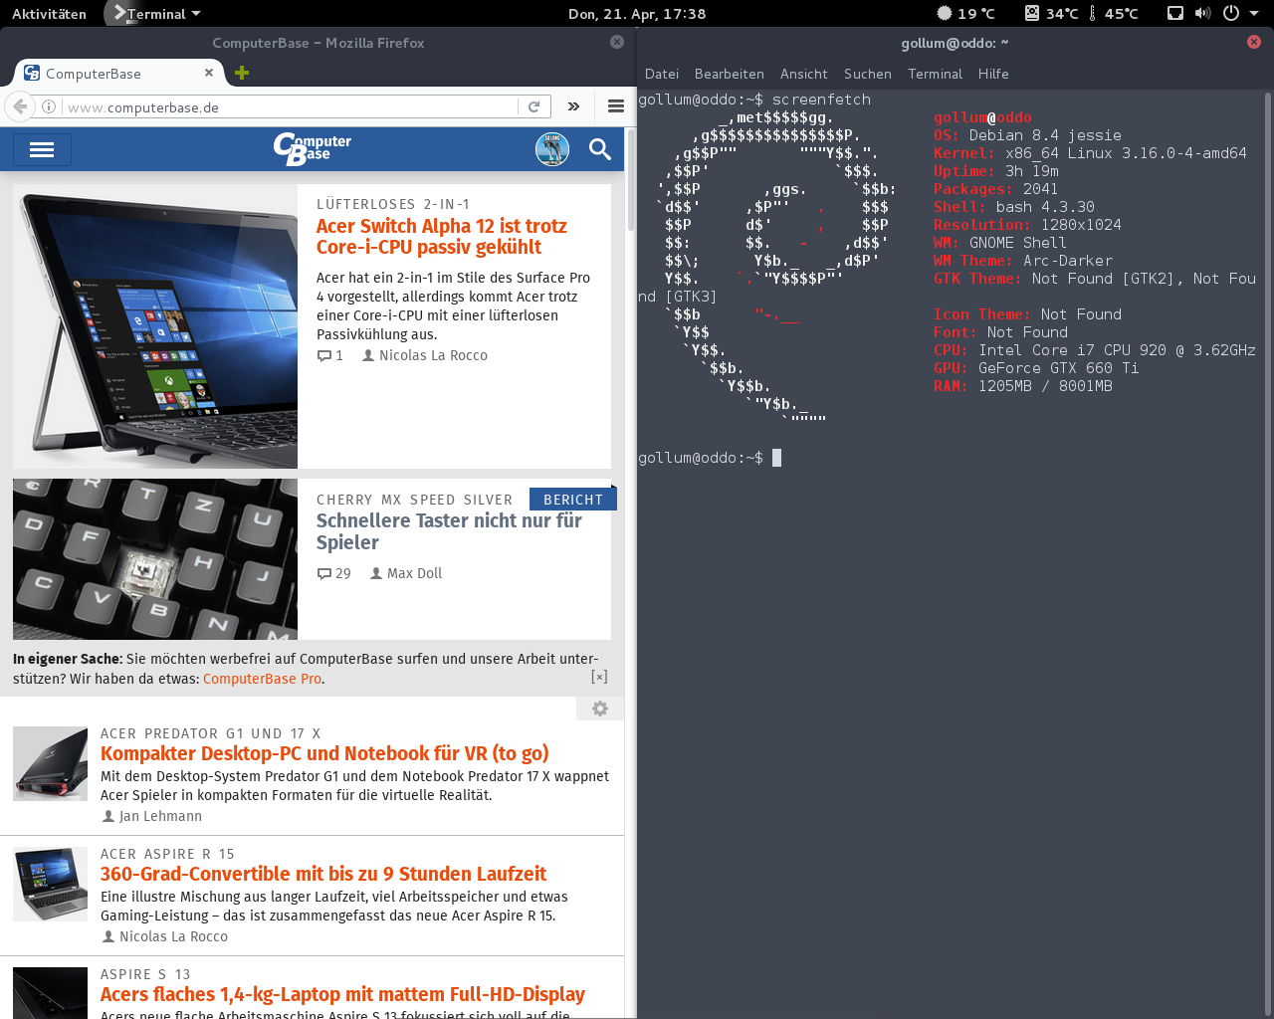1274x1019 pixels.
Task: Click author Nicolas La Rocco under Acer Switch article
Action: tap(433, 355)
